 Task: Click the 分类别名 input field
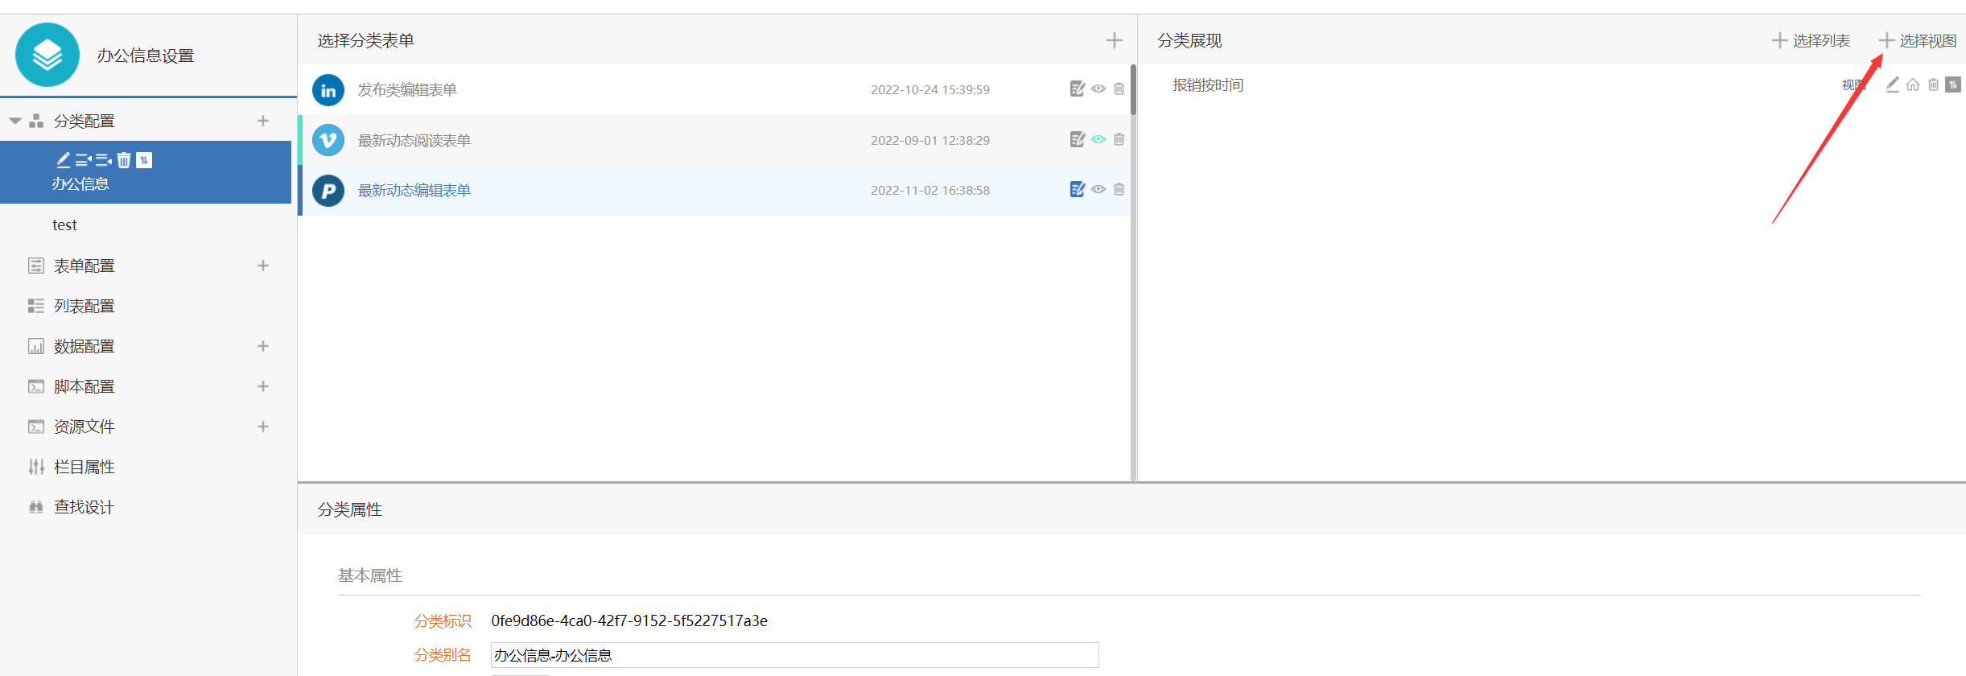click(x=794, y=655)
